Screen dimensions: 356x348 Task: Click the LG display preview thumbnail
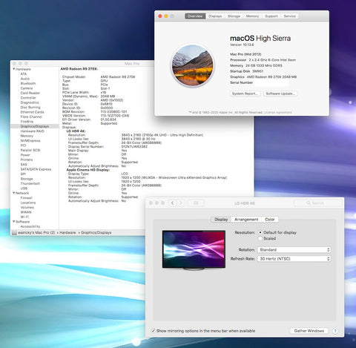[194, 250]
